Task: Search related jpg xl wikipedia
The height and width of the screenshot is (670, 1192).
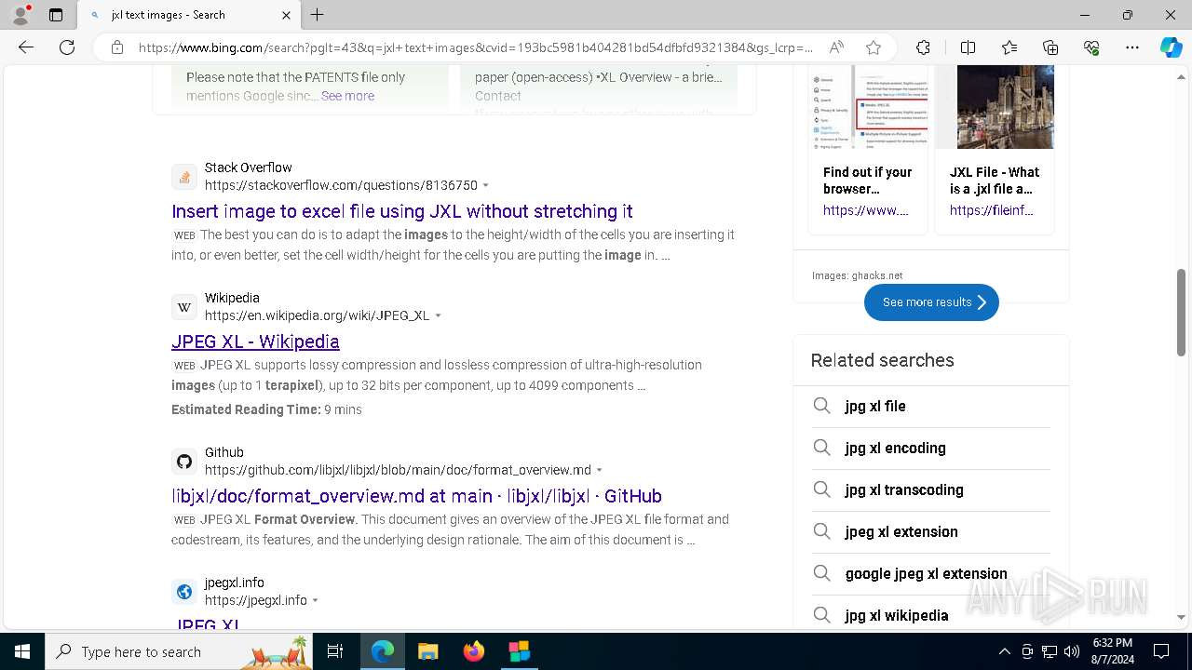Action: click(931, 614)
